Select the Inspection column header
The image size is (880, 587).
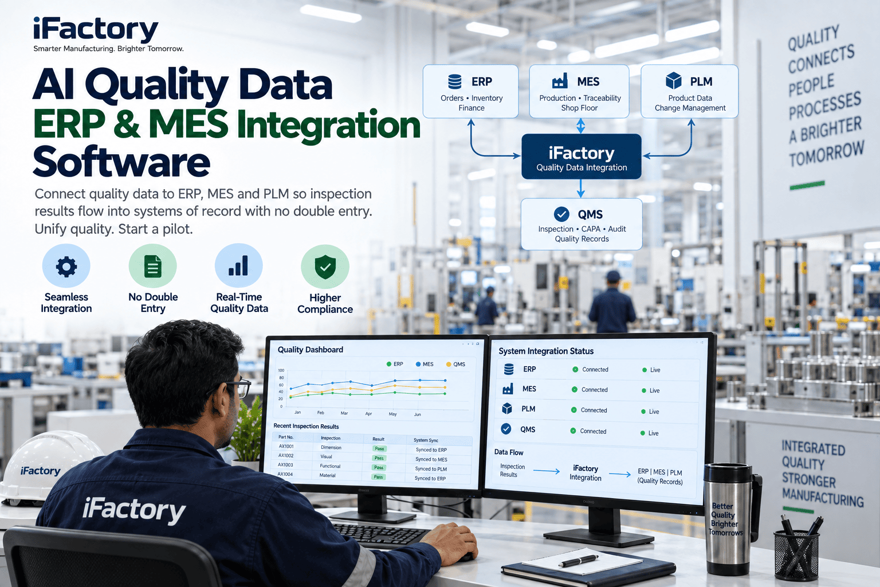coord(331,438)
